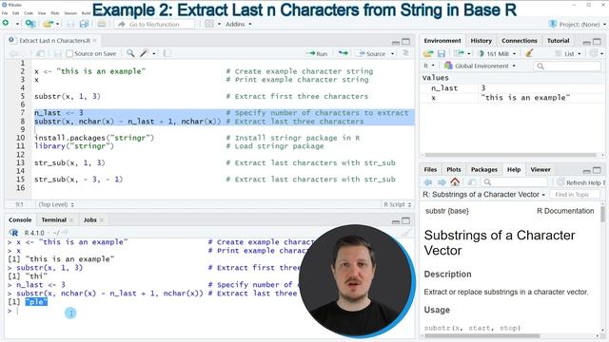The image size is (609, 342).
Task: Open the R Script file type selector
Action: 397,204
